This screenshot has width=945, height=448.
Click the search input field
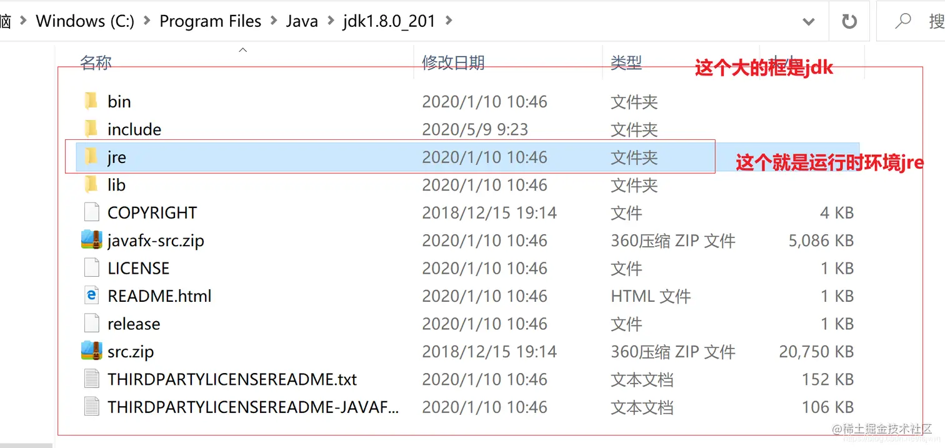pos(911,21)
